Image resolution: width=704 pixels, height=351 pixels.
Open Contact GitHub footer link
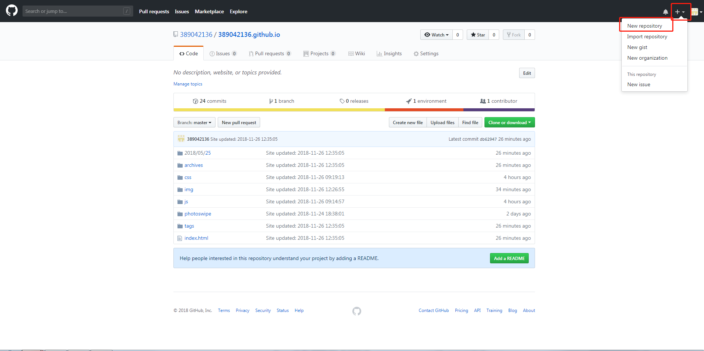click(434, 310)
